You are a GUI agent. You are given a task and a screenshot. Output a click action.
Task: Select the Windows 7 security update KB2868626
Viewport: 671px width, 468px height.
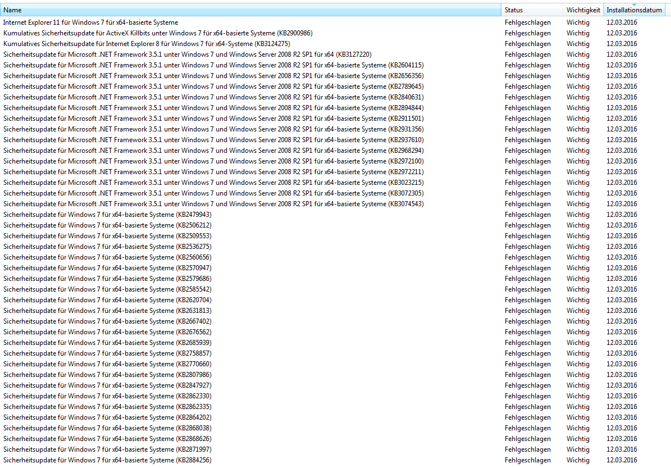107,439
